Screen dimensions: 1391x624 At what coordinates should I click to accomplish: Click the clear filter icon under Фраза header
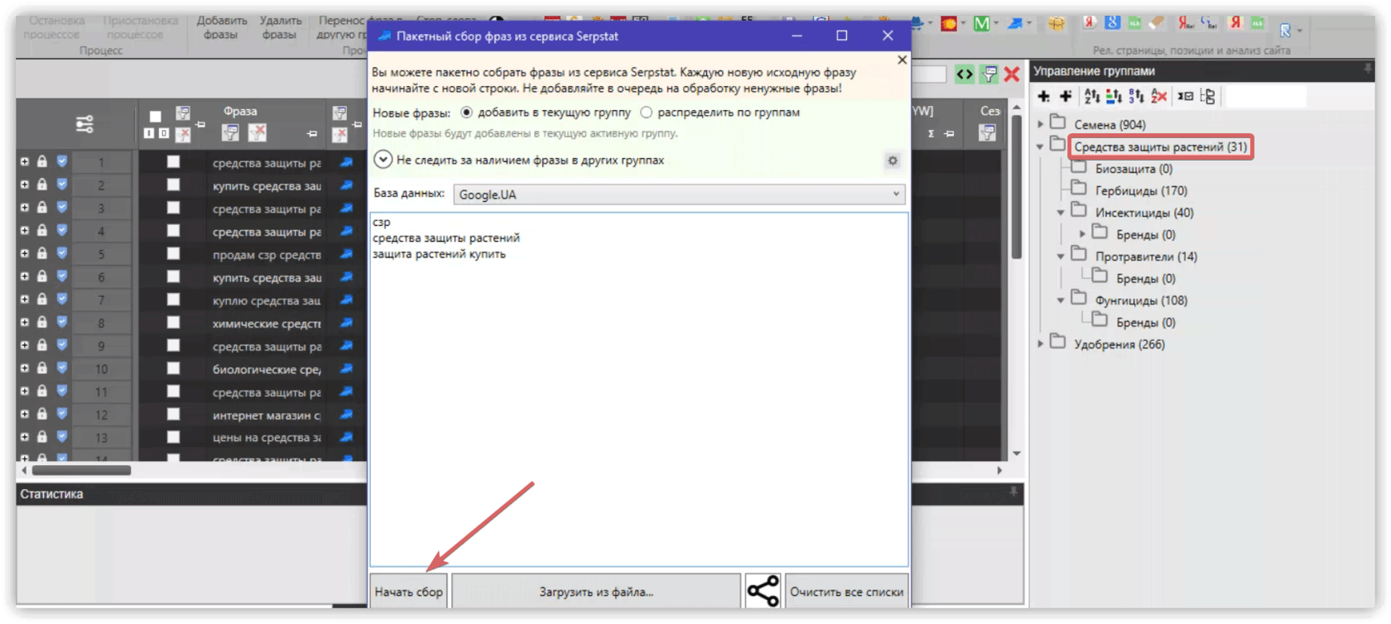[x=258, y=132]
